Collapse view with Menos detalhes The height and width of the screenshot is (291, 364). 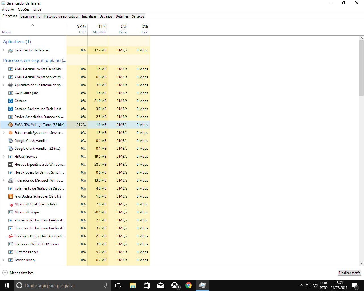18,273
